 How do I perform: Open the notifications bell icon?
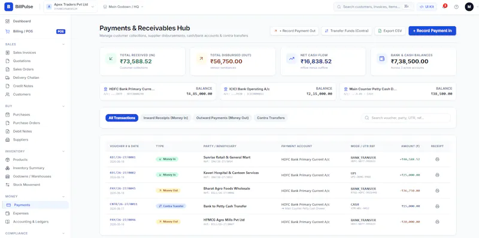click(444, 7)
